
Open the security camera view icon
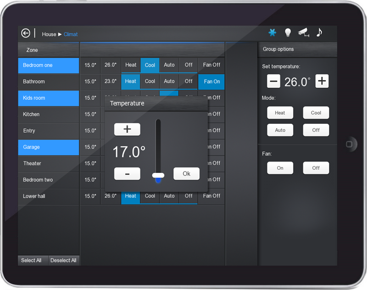click(303, 33)
